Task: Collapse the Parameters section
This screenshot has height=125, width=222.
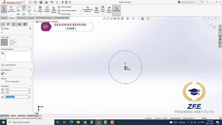Action: (x=31, y=86)
